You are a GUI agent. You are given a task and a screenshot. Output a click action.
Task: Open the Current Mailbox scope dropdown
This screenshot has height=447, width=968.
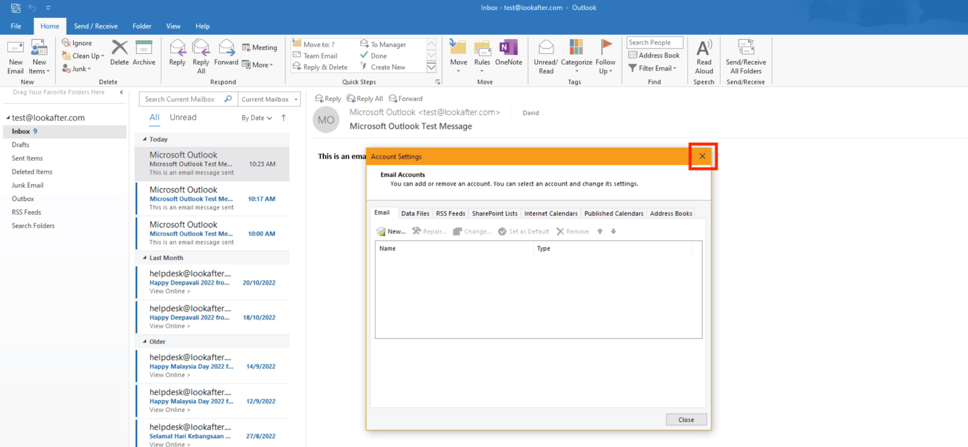(x=269, y=99)
